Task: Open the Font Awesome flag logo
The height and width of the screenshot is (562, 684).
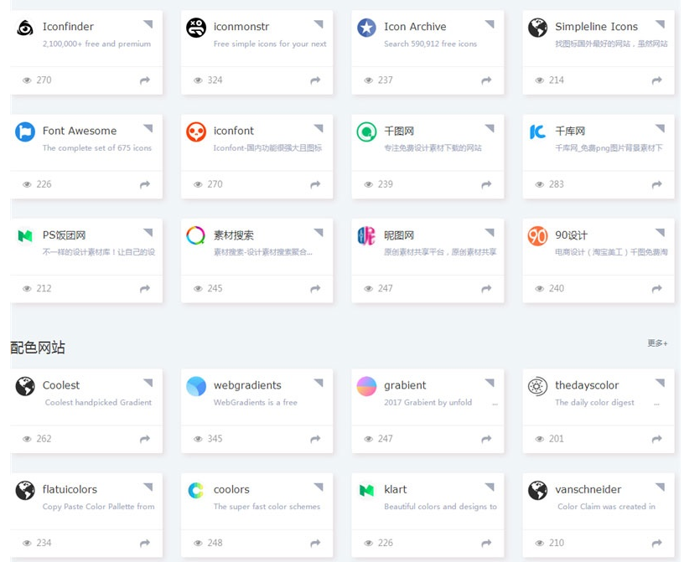Action: click(x=24, y=131)
